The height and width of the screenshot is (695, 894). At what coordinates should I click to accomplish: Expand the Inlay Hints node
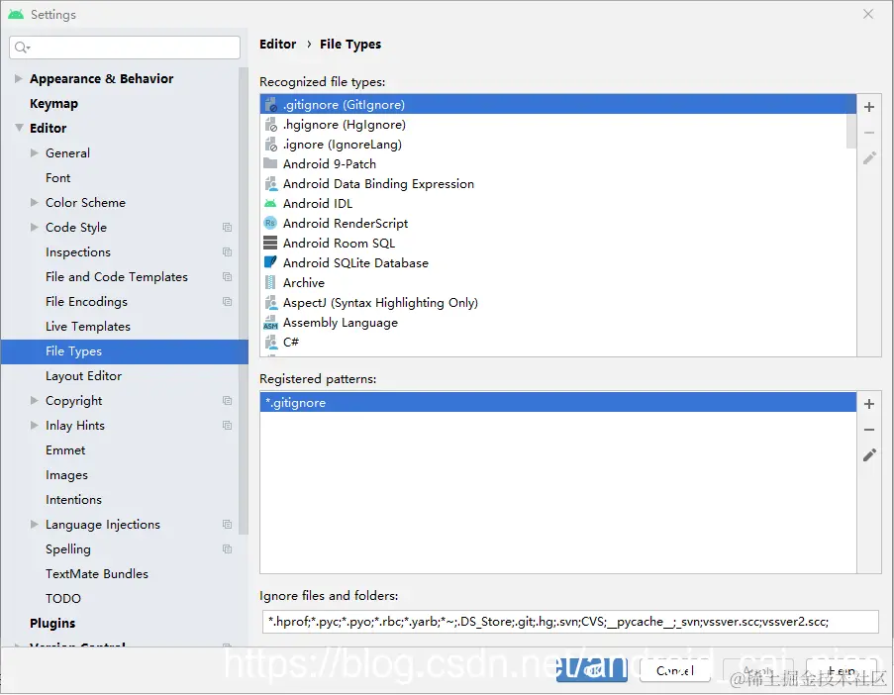pos(35,426)
